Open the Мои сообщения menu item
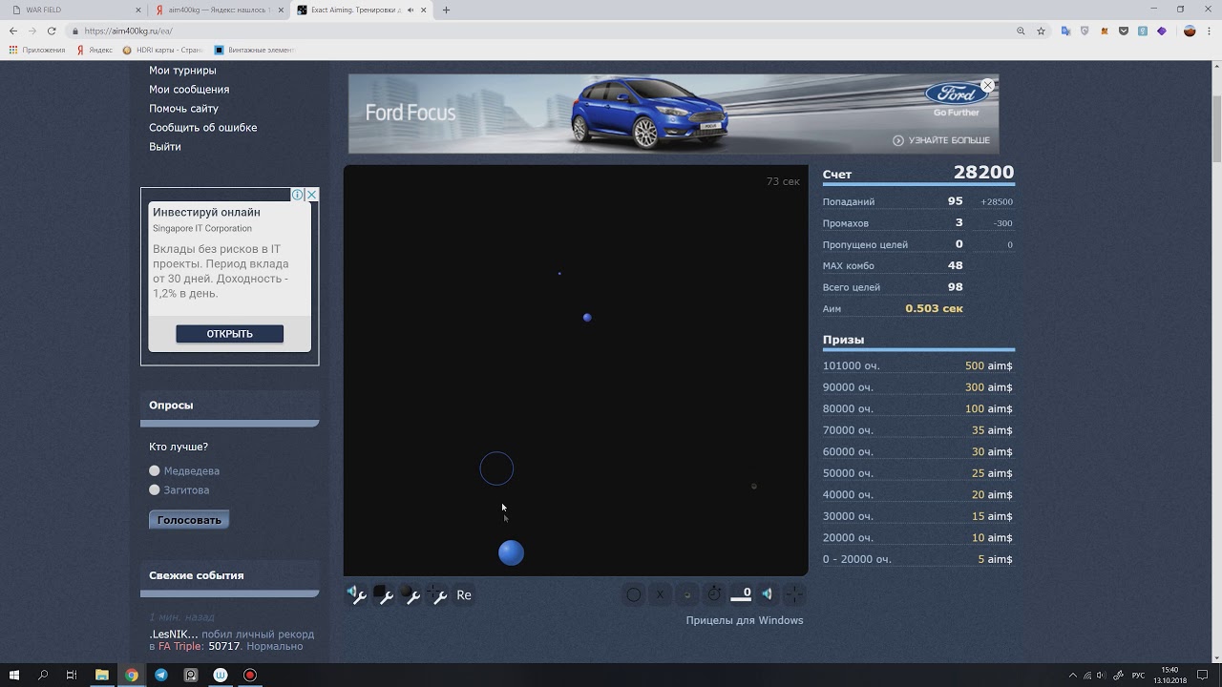 tap(189, 89)
